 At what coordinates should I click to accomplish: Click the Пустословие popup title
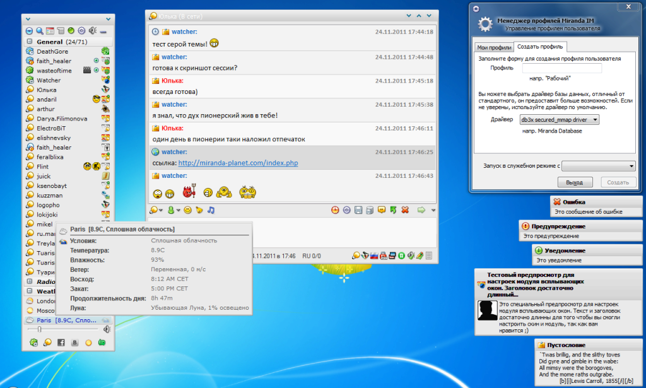point(566,345)
